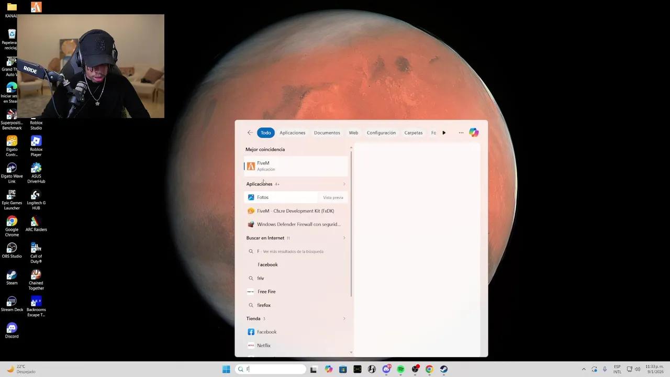Screen dimensions: 670x377
Task: Select Logitech G HUB desktop shortcut
Action: click(x=36, y=199)
